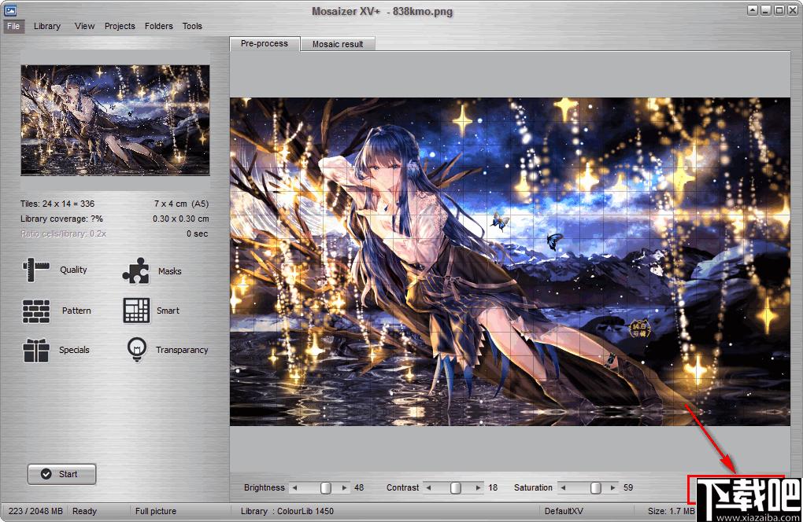803x522 pixels.
Task: Switch to the Mosaic result tab
Action: tap(338, 45)
